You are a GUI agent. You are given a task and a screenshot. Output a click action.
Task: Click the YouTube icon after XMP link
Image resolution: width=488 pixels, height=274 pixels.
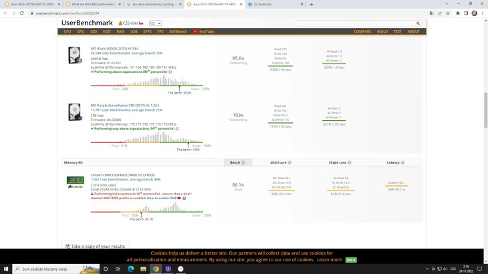pos(179,198)
